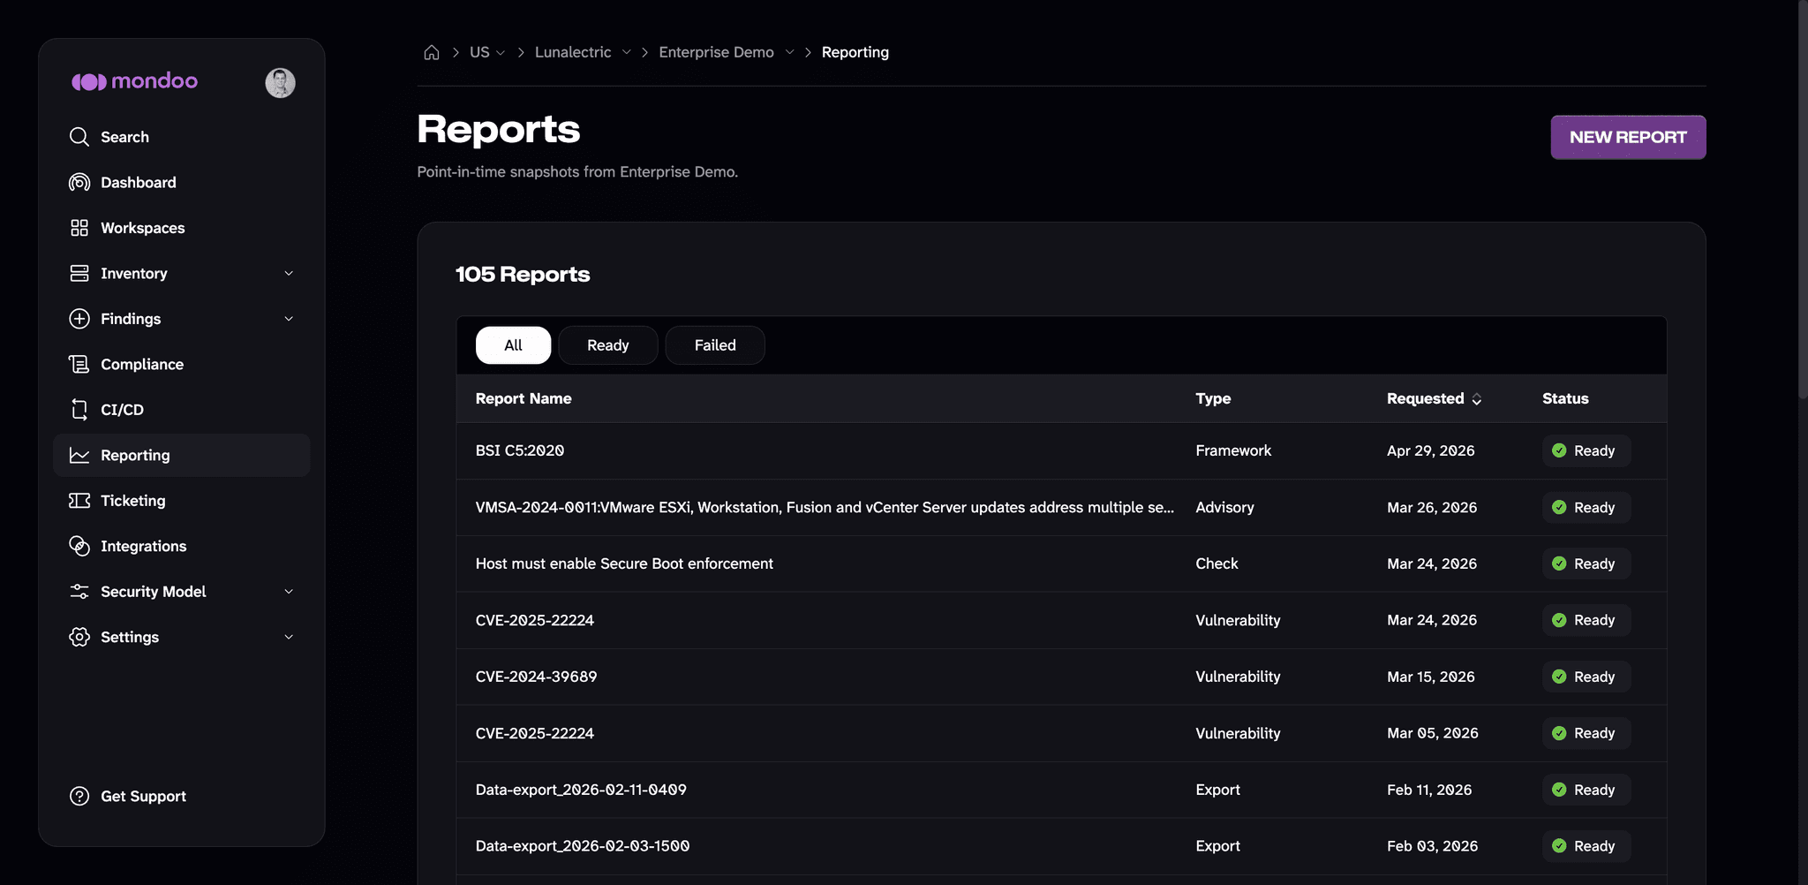Open Data-export_2026-02-03-1500 report
Screen dimensions: 1808x885
click(1061, 846)
